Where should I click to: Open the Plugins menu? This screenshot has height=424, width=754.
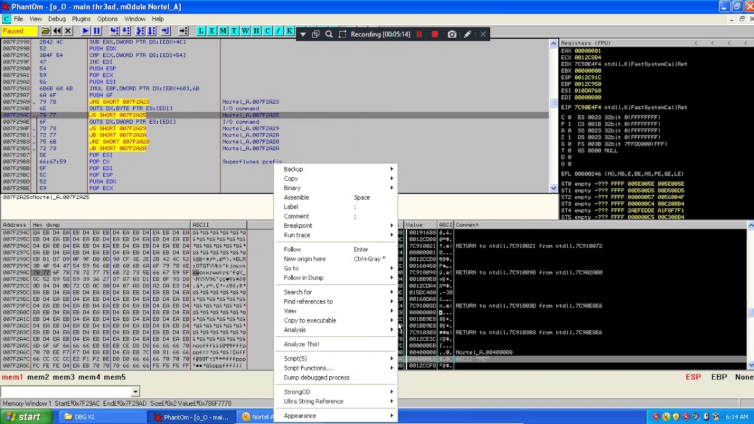pyautogui.click(x=81, y=19)
